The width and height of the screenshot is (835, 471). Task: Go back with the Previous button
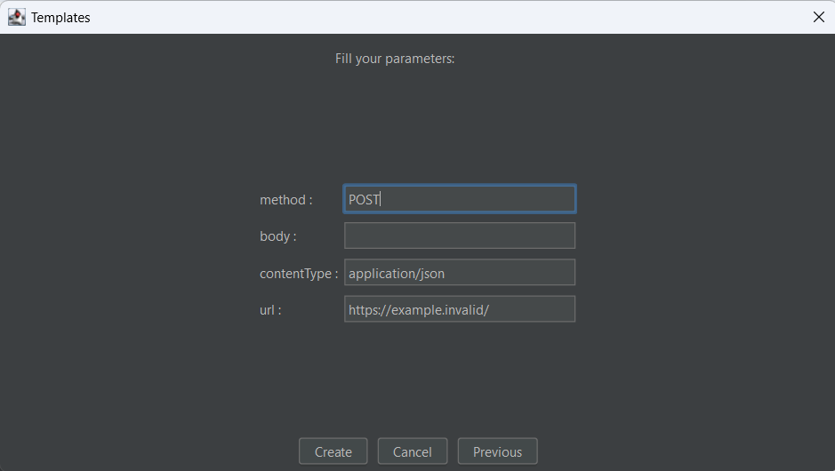(497, 451)
